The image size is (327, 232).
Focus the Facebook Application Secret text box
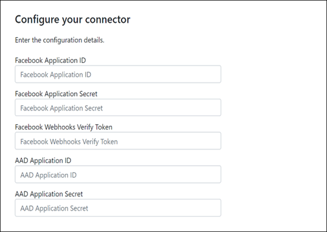[118, 108]
